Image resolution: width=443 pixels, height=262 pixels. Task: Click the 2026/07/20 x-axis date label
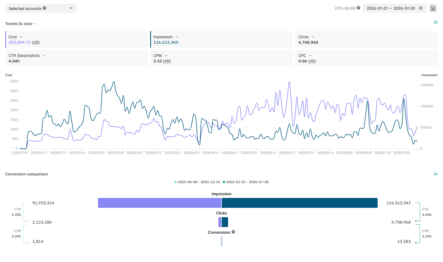401,153
